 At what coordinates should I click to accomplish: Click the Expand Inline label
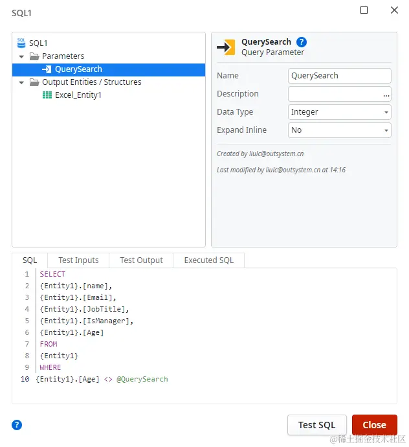(242, 130)
